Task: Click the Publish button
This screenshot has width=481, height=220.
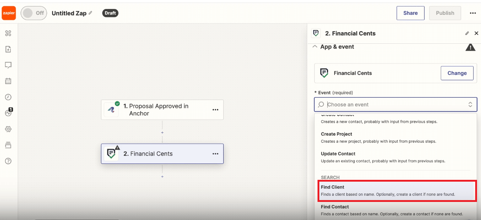Action: click(445, 13)
